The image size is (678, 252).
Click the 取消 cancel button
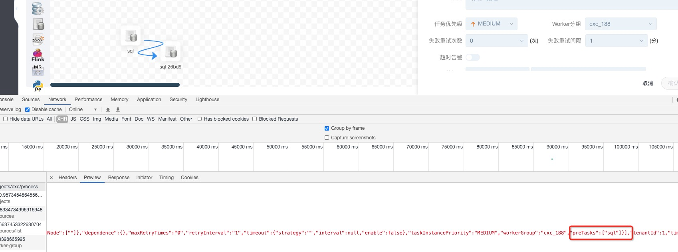[647, 83]
